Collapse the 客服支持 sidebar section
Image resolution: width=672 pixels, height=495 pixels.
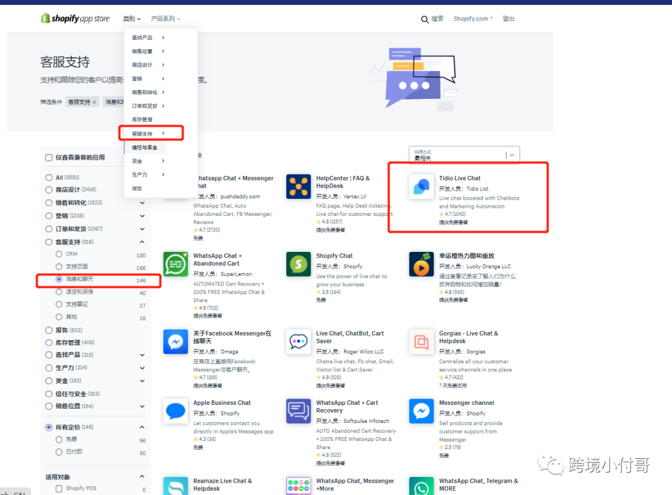pyautogui.click(x=142, y=242)
